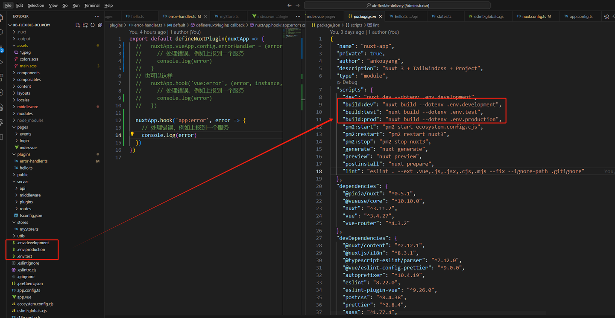Expand the components folder

click(x=28, y=73)
